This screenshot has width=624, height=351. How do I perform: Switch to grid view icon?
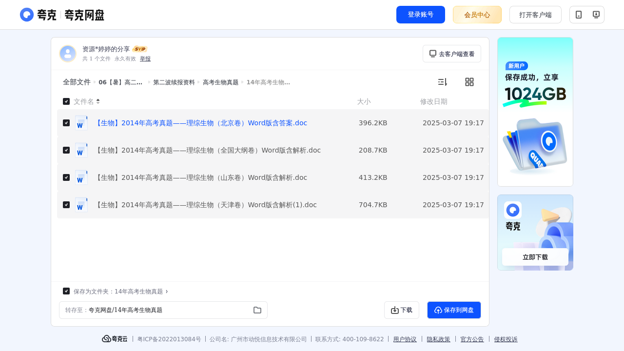pos(469,82)
